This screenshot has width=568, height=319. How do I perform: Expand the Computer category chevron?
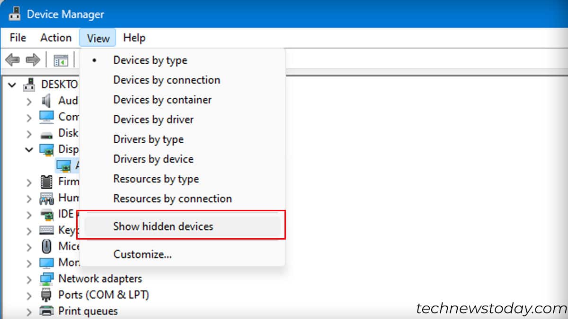point(29,117)
